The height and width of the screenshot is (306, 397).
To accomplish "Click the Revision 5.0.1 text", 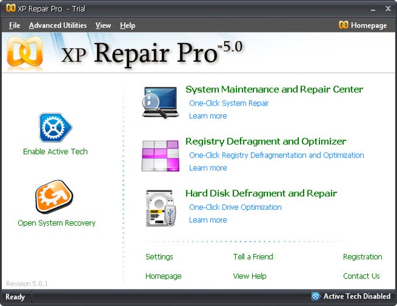I will click(27, 284).
